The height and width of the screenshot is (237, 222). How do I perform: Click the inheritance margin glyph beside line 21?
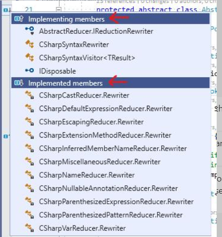[x=7, y=10]
